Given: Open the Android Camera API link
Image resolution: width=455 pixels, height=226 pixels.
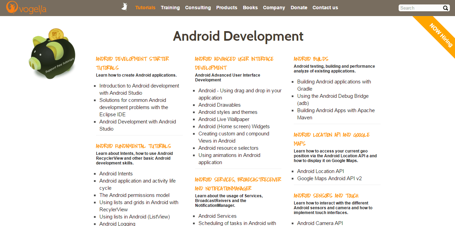Looking at the screenshot, I should 320,223.
